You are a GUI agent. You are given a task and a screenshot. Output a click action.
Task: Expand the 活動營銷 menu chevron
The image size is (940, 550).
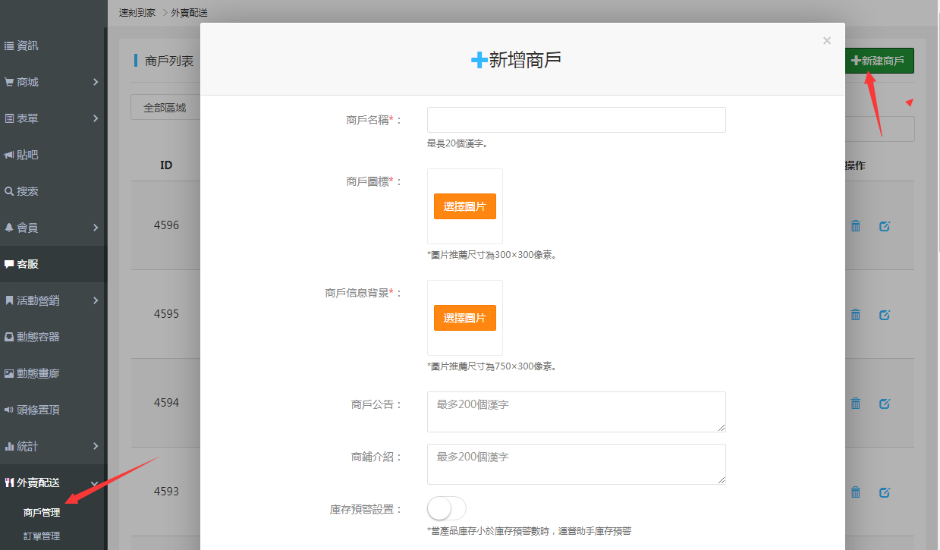[96, 300]
